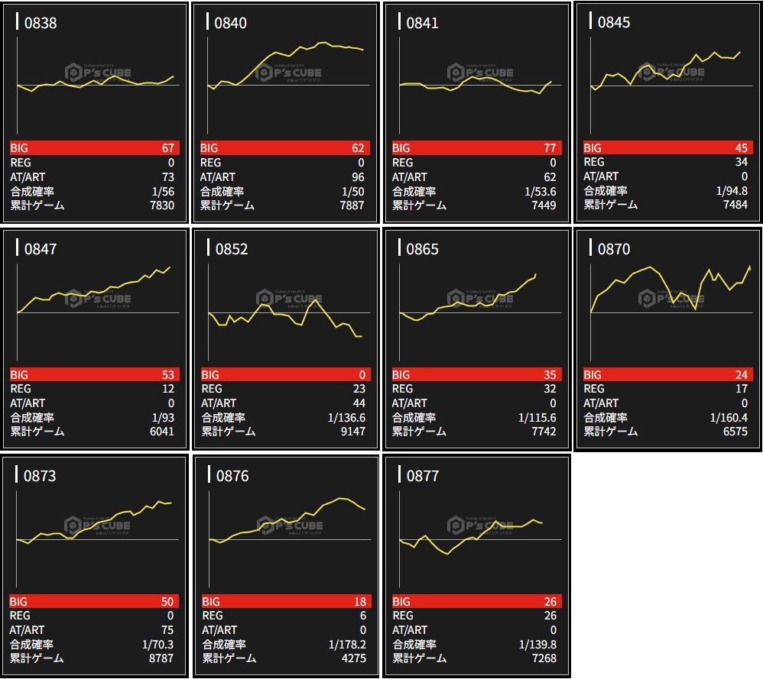Click the P's CUBE logo in card 0865
The width and height of the screenshot is (763, 679).
coord(480,297)
